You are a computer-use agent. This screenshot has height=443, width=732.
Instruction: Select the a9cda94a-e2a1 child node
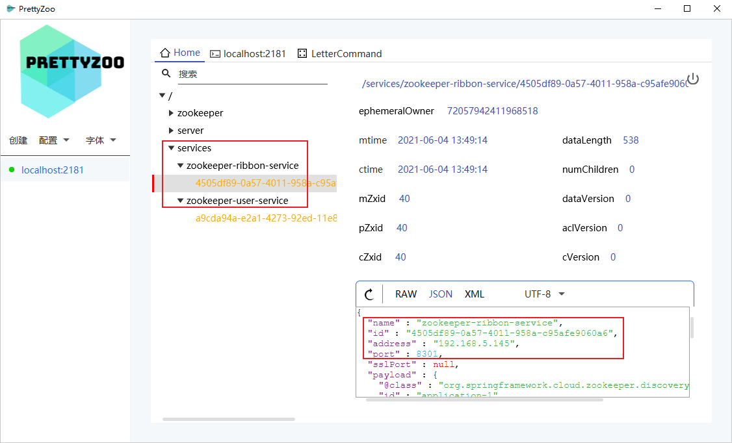click(x=266, y=218)
